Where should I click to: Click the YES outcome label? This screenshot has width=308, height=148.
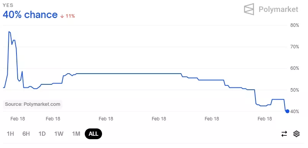pos(8,5)
